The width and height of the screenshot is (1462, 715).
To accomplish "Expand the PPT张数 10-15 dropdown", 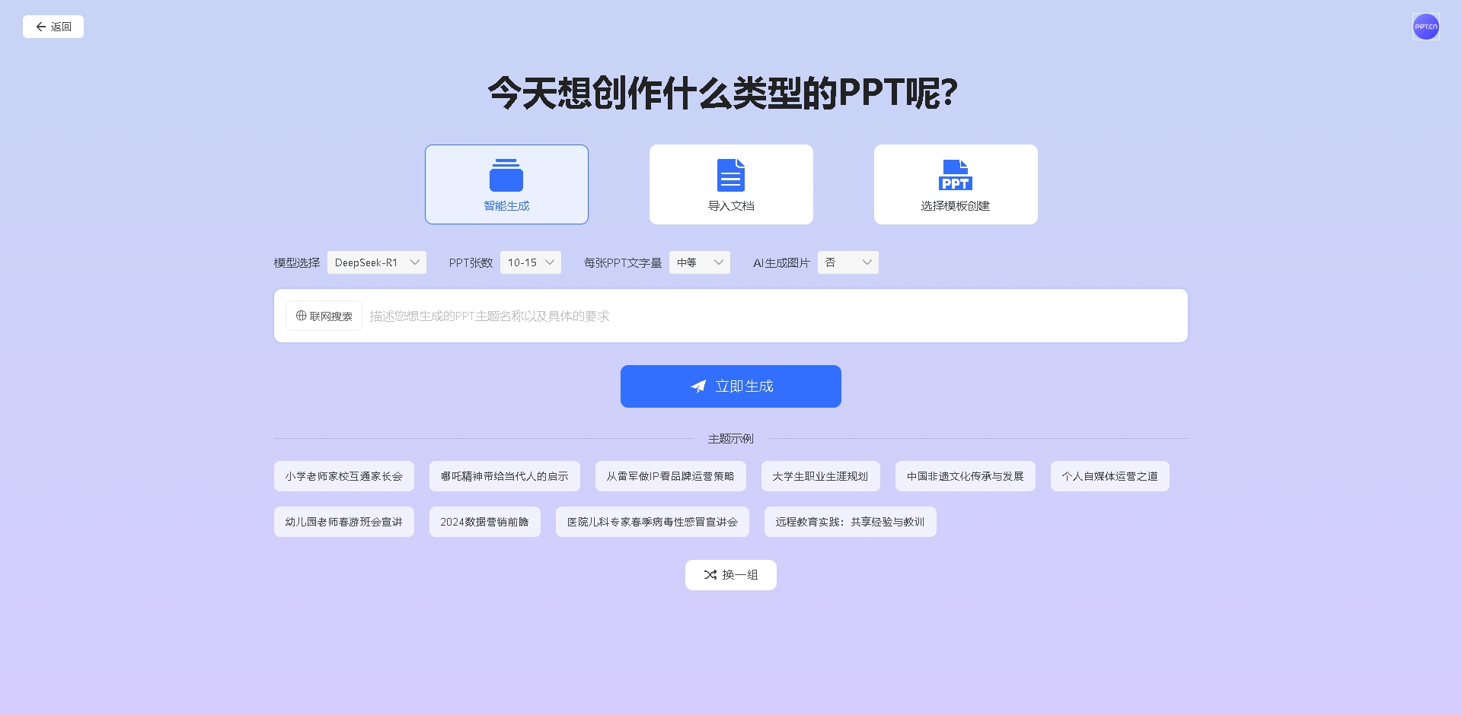I will pos(531,262).
